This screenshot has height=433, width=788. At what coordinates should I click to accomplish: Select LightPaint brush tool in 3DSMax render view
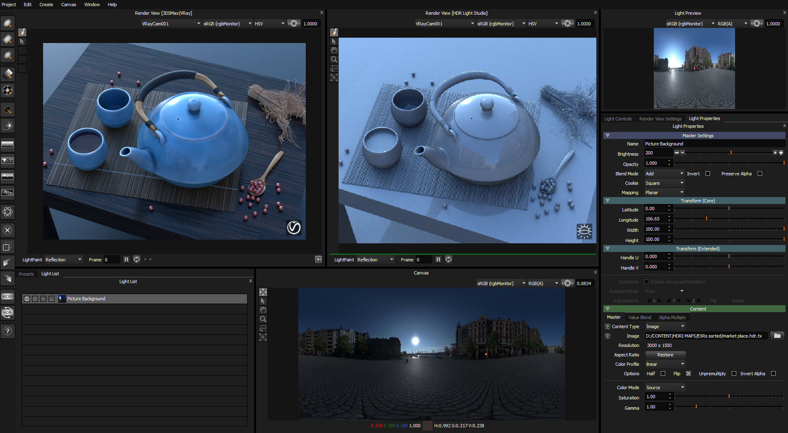point(22,32)
